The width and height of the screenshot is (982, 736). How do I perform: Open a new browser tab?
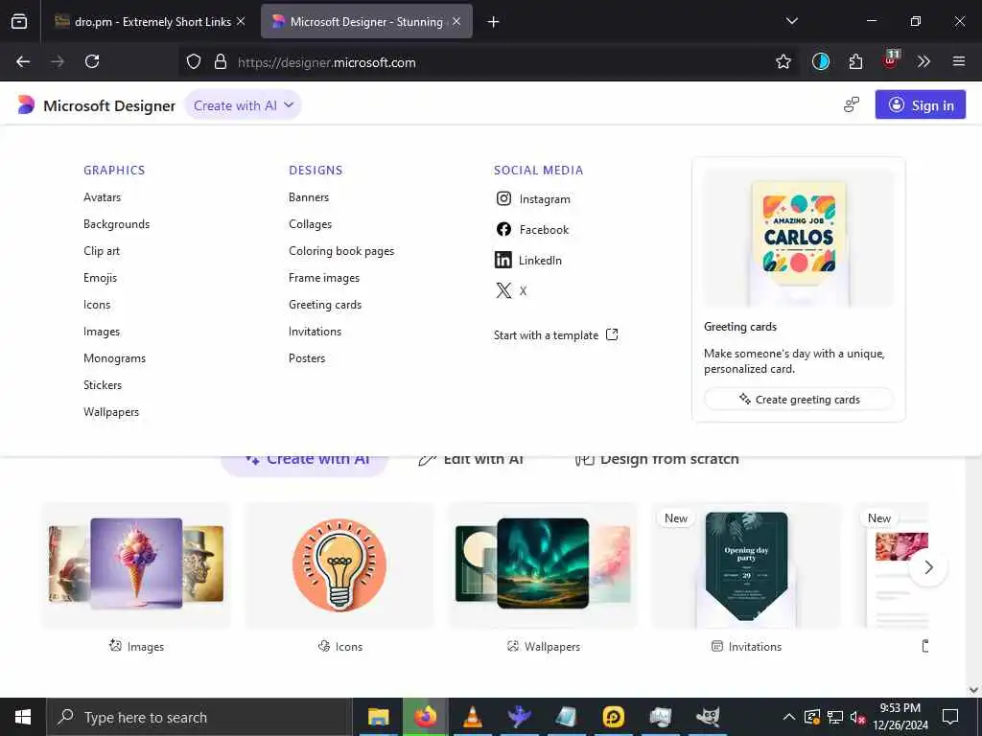494,22
